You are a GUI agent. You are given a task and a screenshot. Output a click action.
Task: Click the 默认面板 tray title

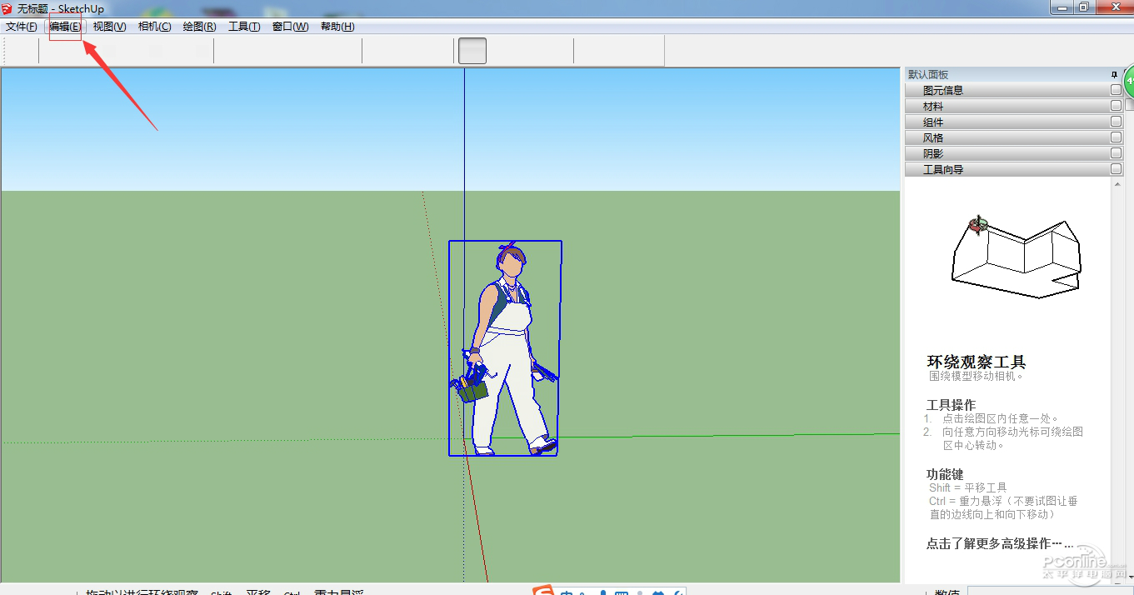pos(928,74)
